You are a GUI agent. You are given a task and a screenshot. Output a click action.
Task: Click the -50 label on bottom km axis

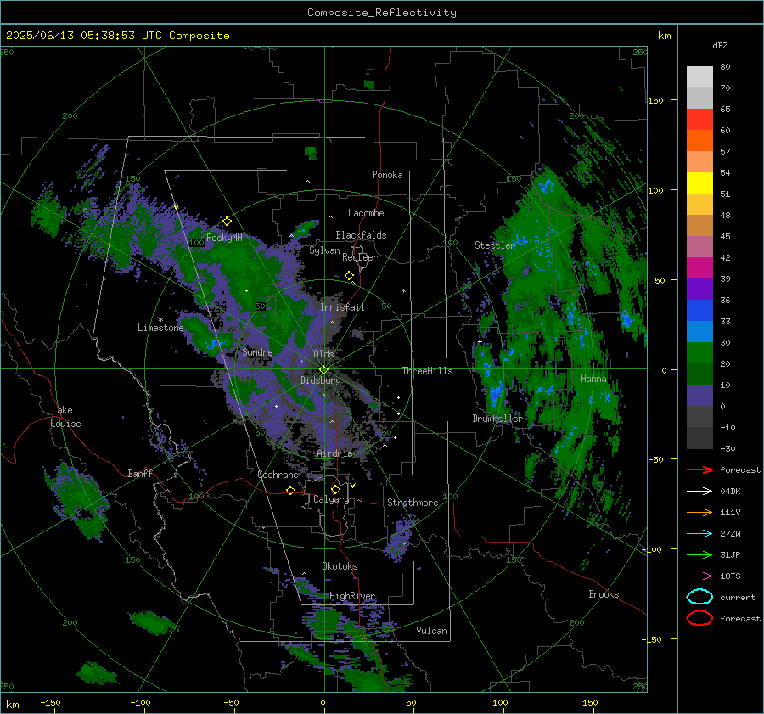click(x=230, y=702)
